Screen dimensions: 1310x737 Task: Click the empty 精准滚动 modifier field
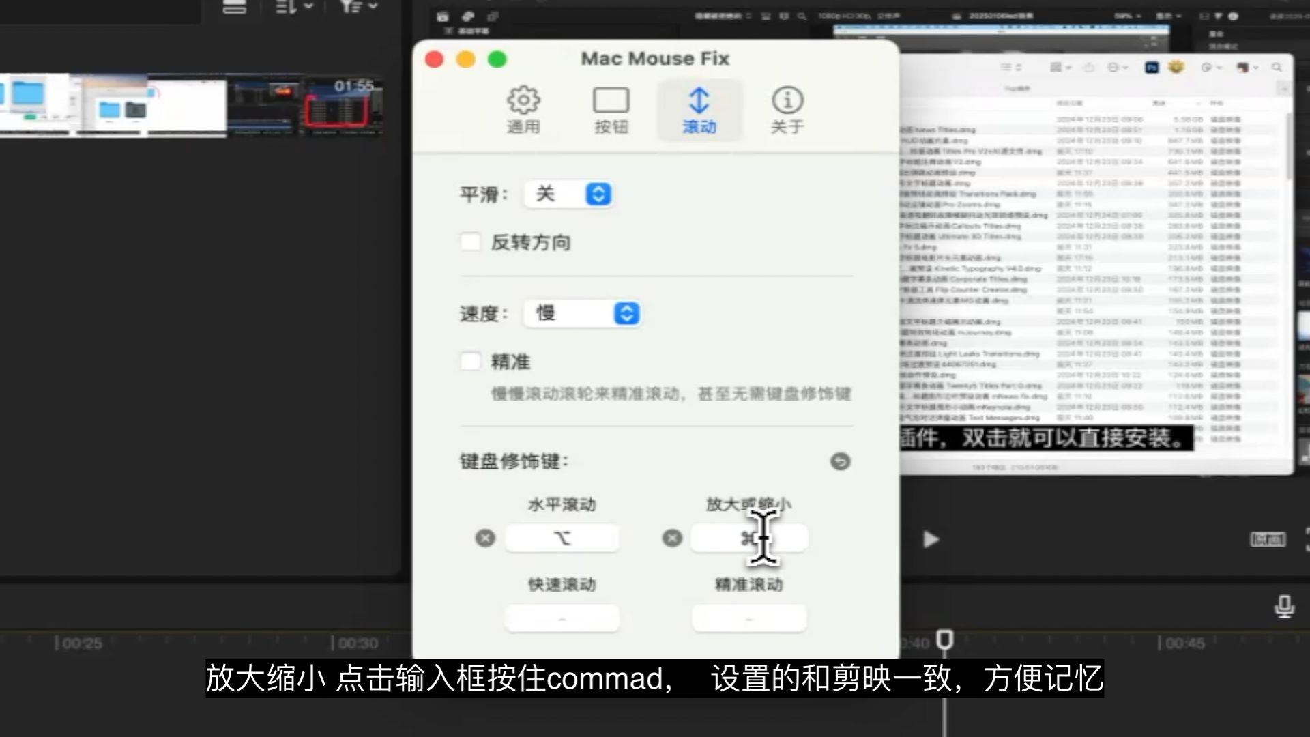coord(749,619)
